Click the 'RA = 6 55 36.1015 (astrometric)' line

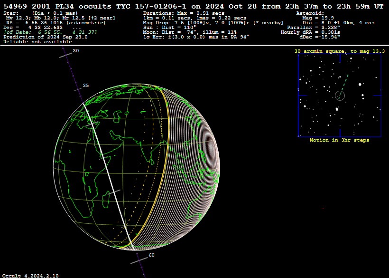56,23
